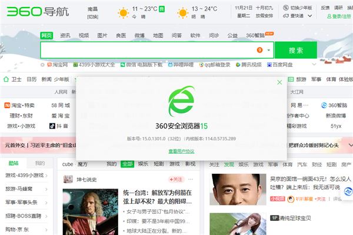Collapse the news banner chevron at right

(351, 145)
